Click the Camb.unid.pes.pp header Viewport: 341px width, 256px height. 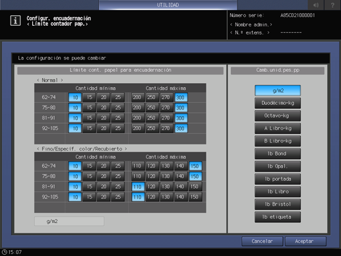click(278, 71)
